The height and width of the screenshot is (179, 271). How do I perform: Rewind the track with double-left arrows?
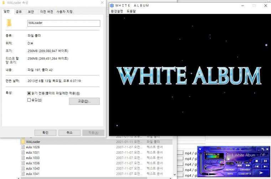[240, 165]
